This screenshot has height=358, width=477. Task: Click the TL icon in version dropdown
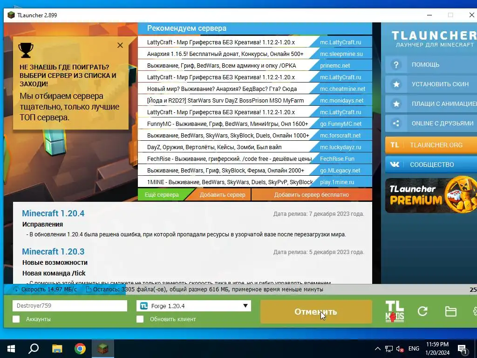coord(144,306)
